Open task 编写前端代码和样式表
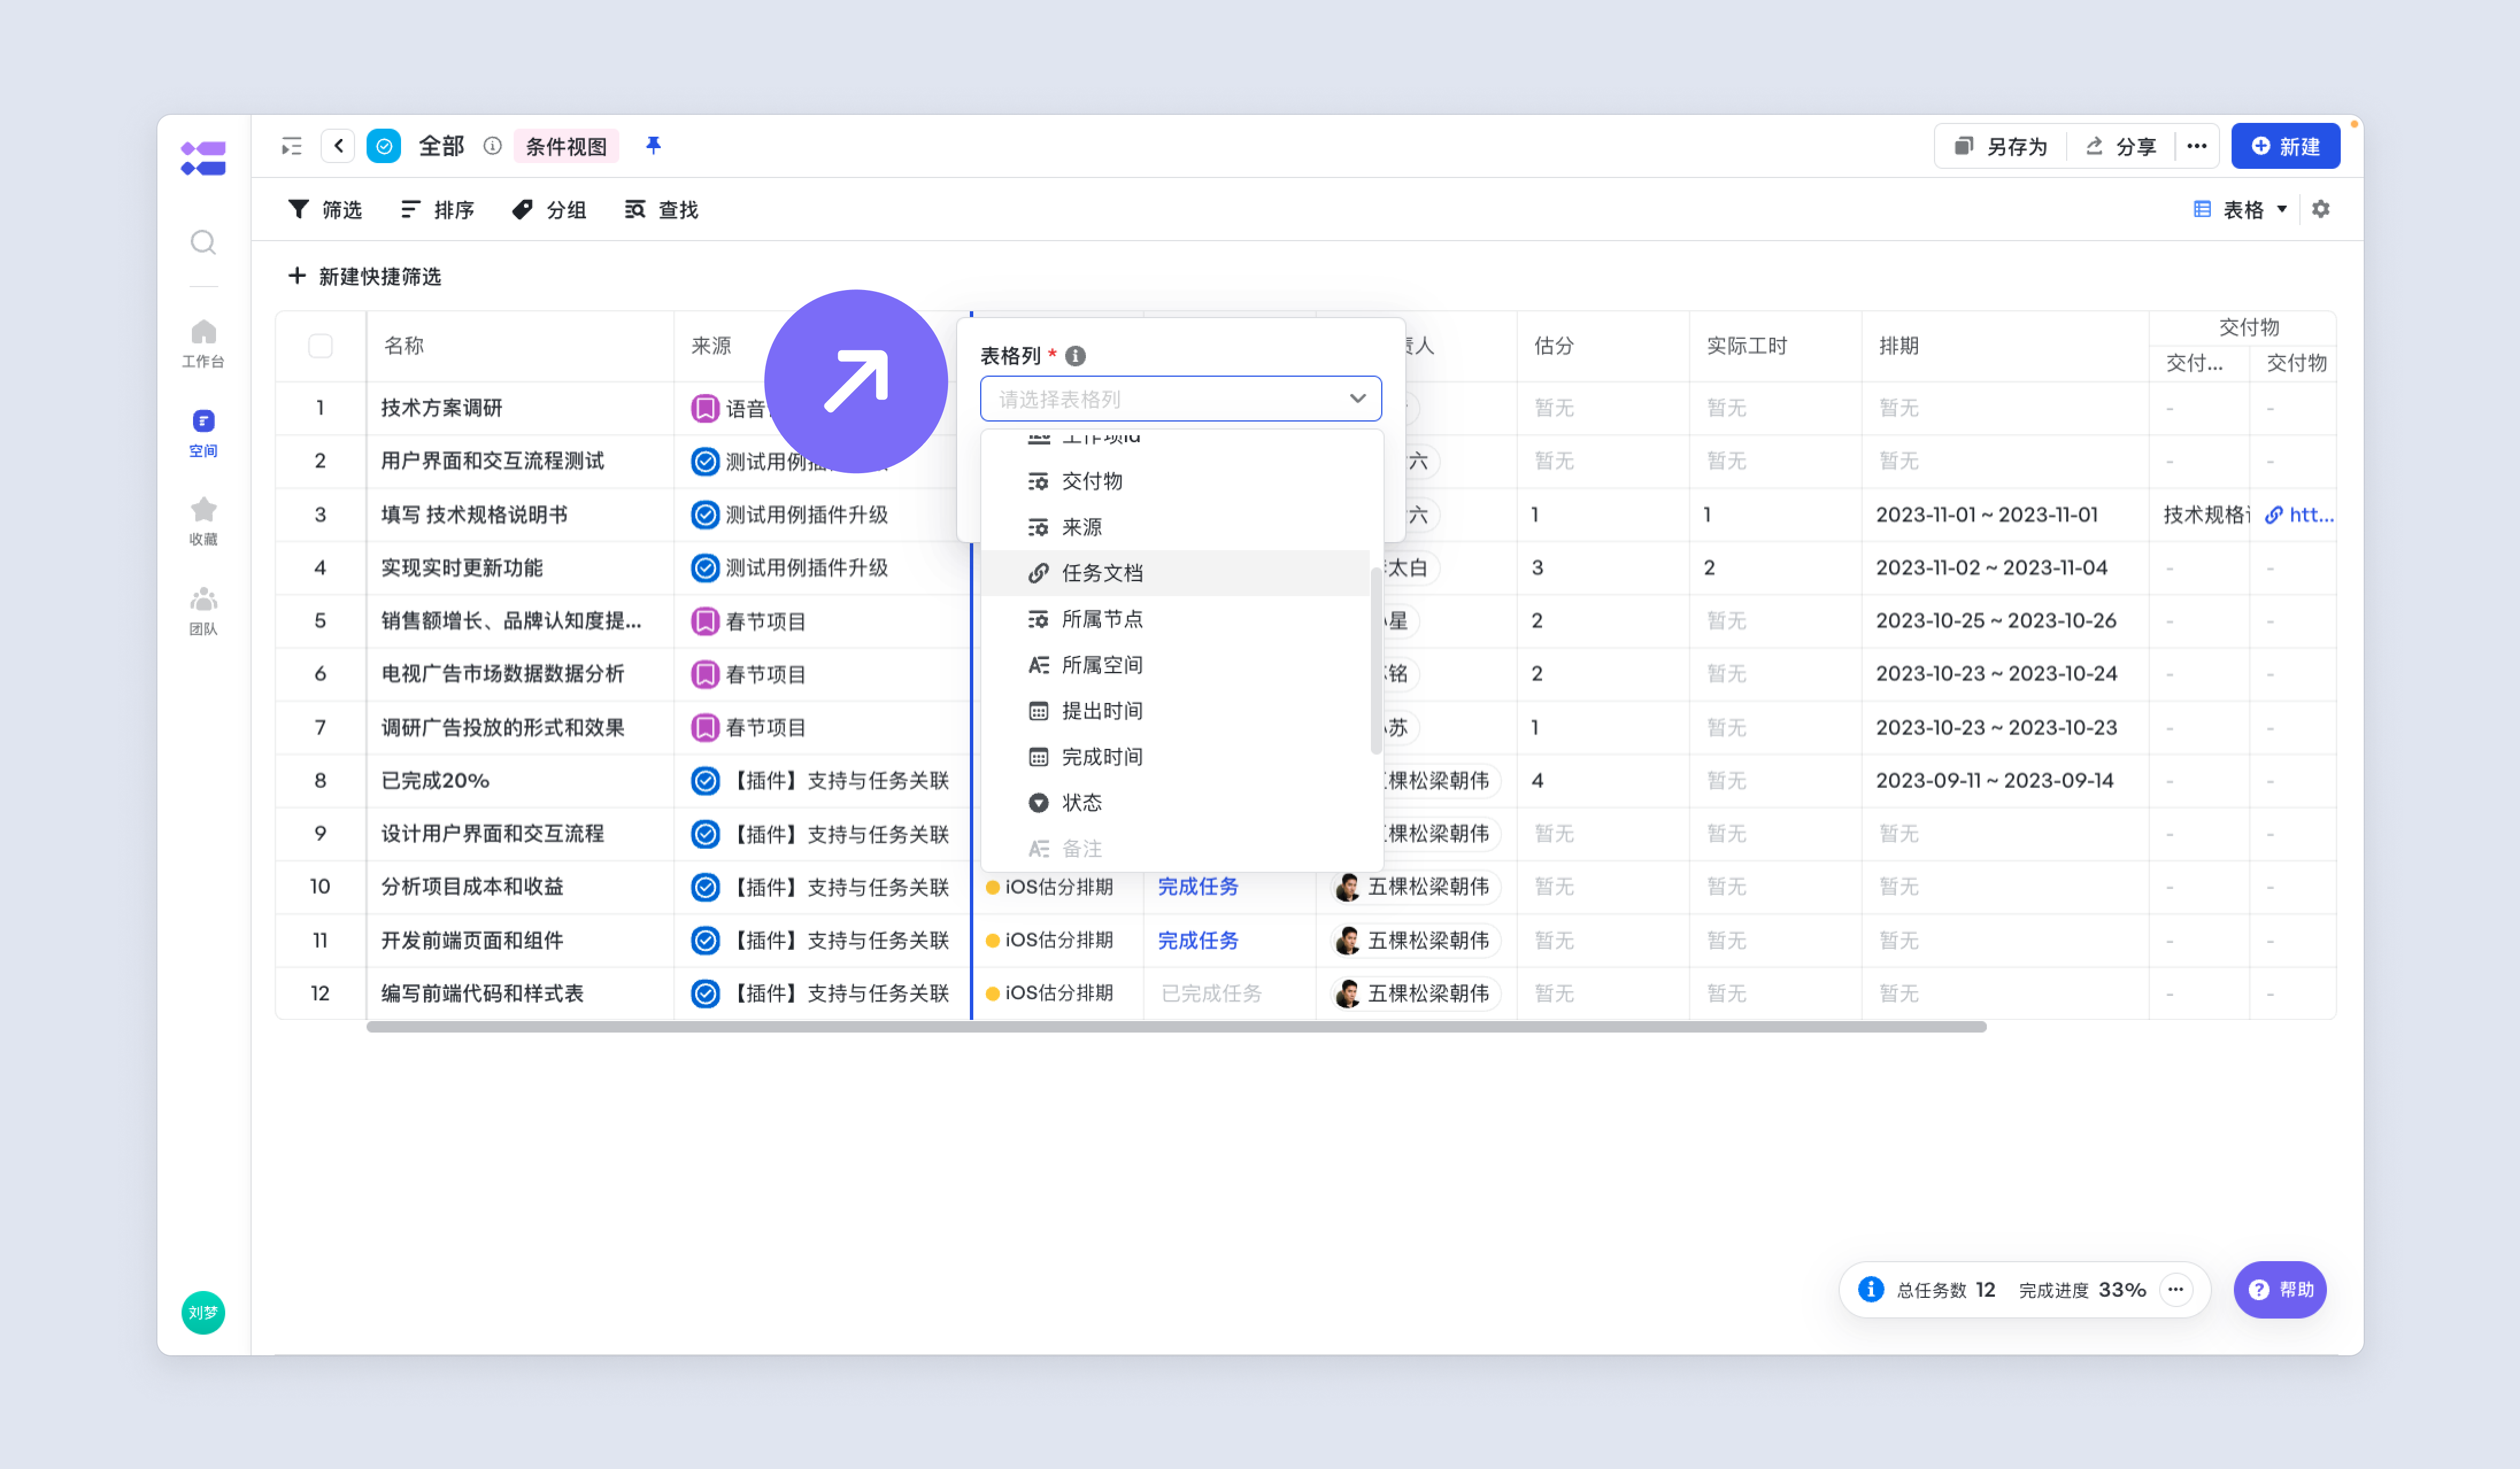Image resolution: width=2520 pixels, height=1469 pixels. pyautogui.click(x=482, y=993)
